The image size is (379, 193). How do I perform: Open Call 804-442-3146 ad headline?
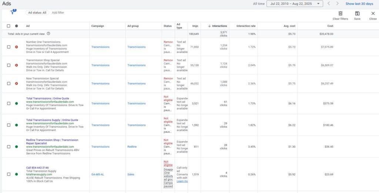pyautogui.click(x=37, y=167)
